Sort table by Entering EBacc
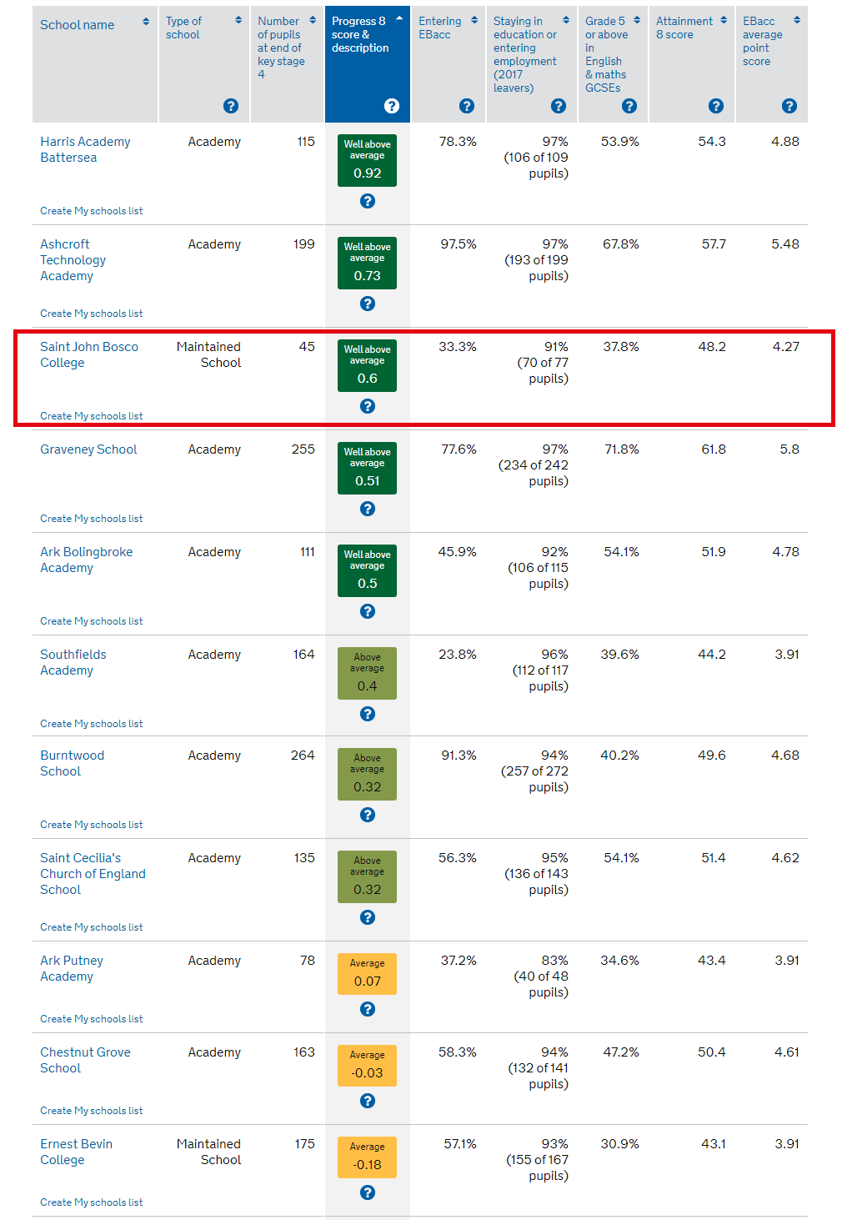The width and height of the screenshot is (847, 1220). click(474, 20)
